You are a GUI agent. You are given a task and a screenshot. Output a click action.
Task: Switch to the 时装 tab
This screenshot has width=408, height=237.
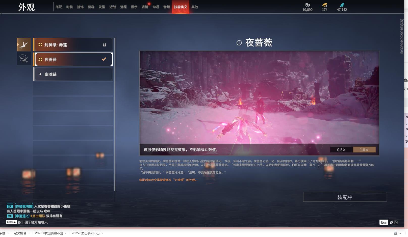(69, 7)
